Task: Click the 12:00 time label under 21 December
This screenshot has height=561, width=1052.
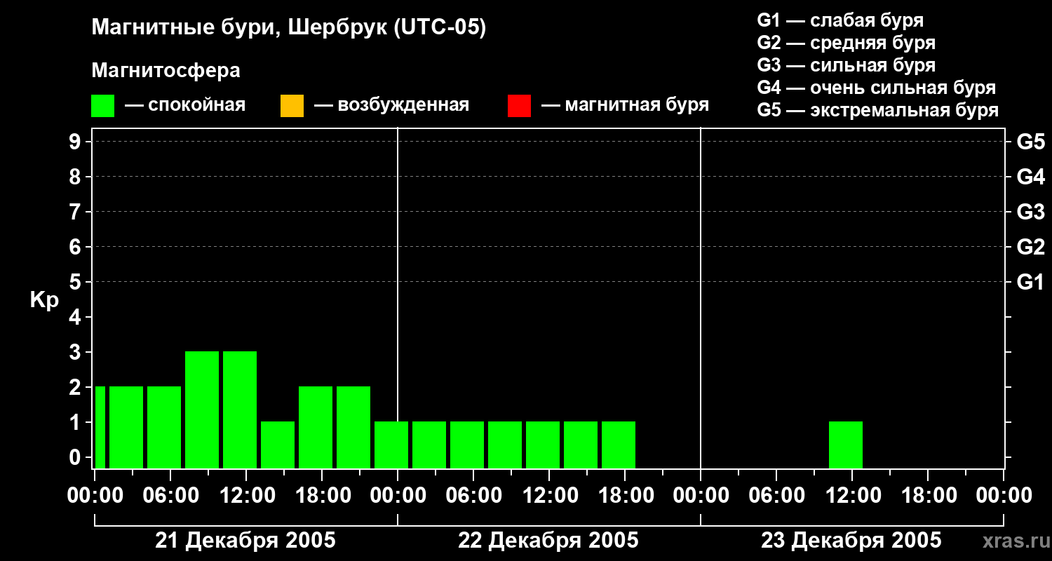Action: point(246,495)
